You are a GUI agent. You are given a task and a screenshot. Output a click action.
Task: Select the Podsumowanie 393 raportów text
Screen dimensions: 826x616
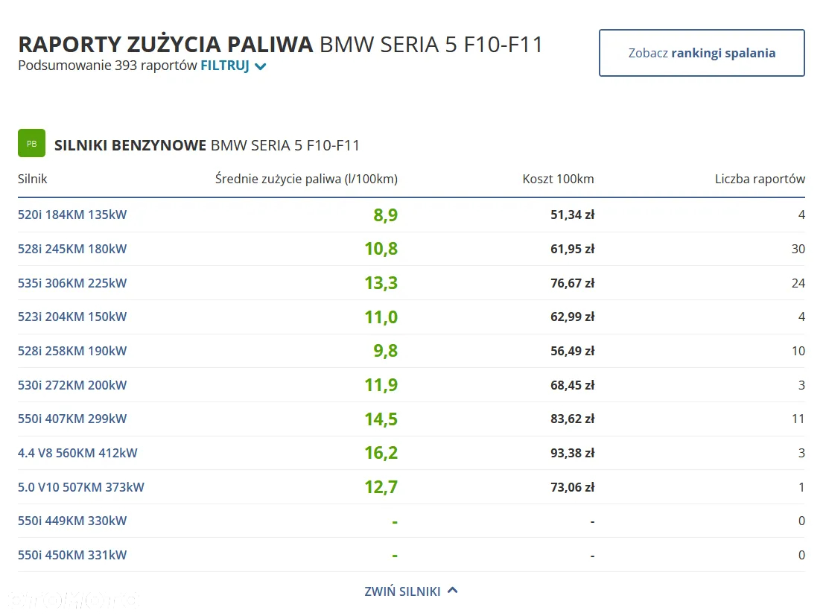[107, 66]
